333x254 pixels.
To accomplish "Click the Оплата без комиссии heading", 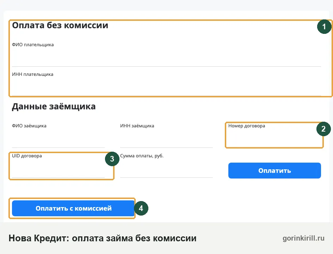I will click(60, 25).
